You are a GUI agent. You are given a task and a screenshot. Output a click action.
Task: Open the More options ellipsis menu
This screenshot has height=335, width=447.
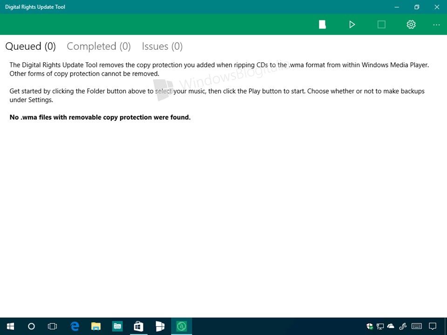[436, 25]
